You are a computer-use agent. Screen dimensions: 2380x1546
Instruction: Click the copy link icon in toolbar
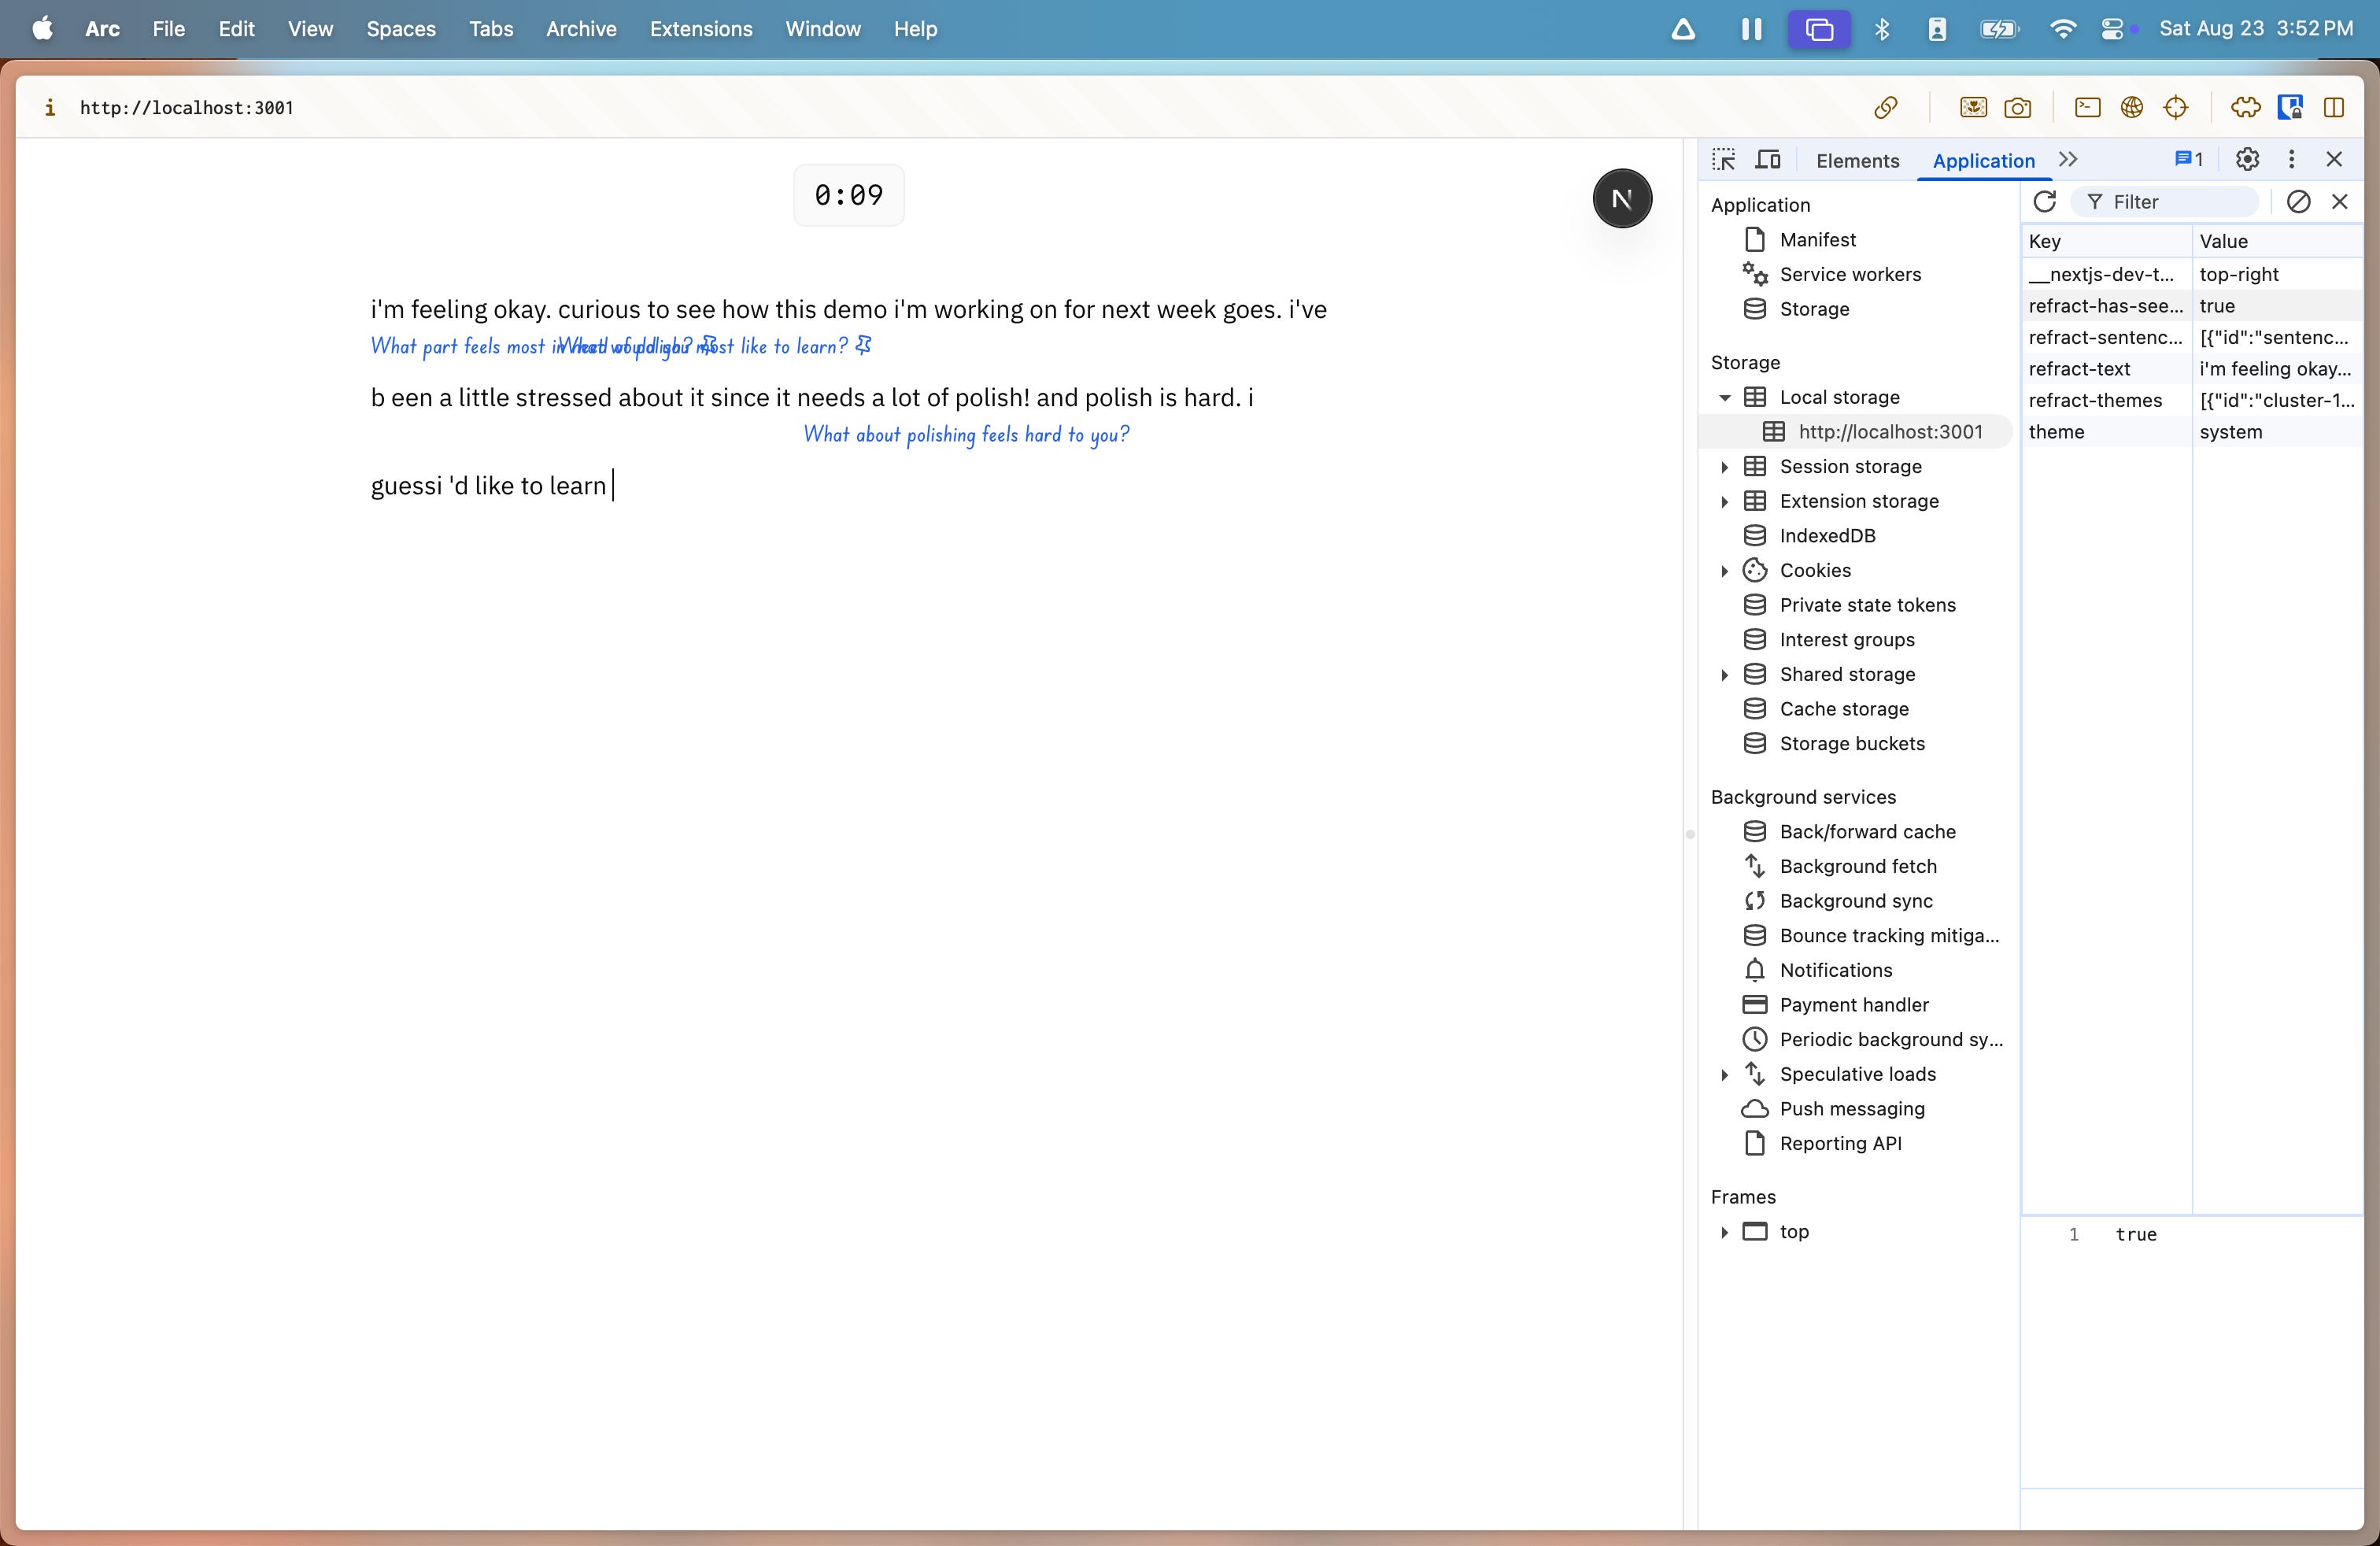[x=1885, y=108]
